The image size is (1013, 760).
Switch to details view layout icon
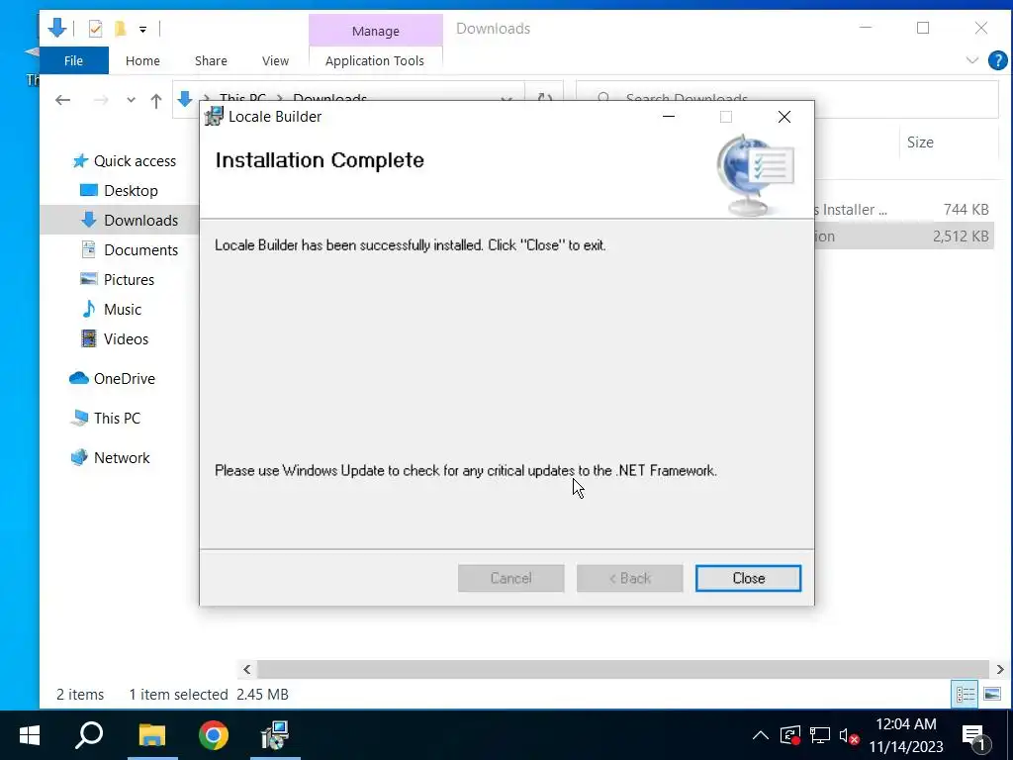[966, 695]
